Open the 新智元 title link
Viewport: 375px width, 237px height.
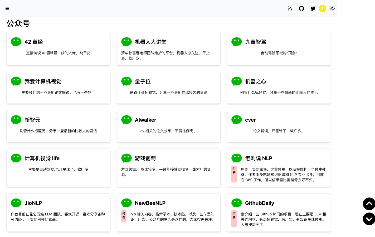pos(32,120)
